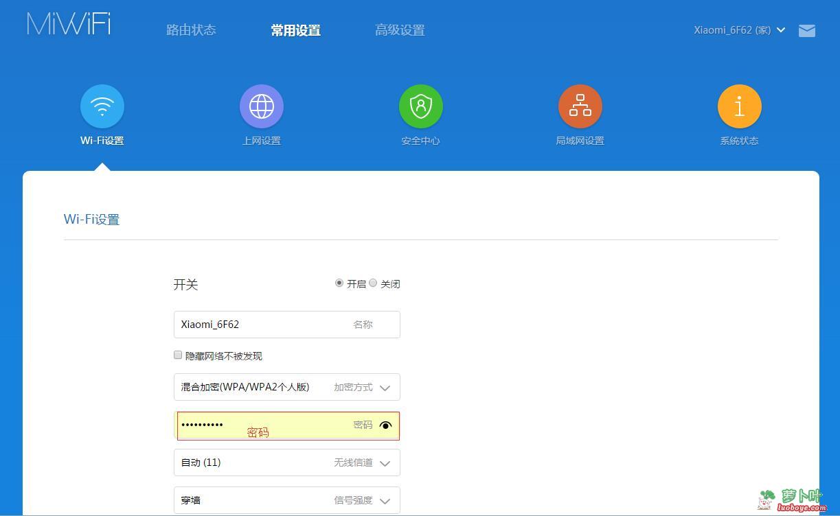The height and width of the screenshot is (516, 840).
Task: Open 安全中心 shield icon
Action: click(x=420, y=106)
